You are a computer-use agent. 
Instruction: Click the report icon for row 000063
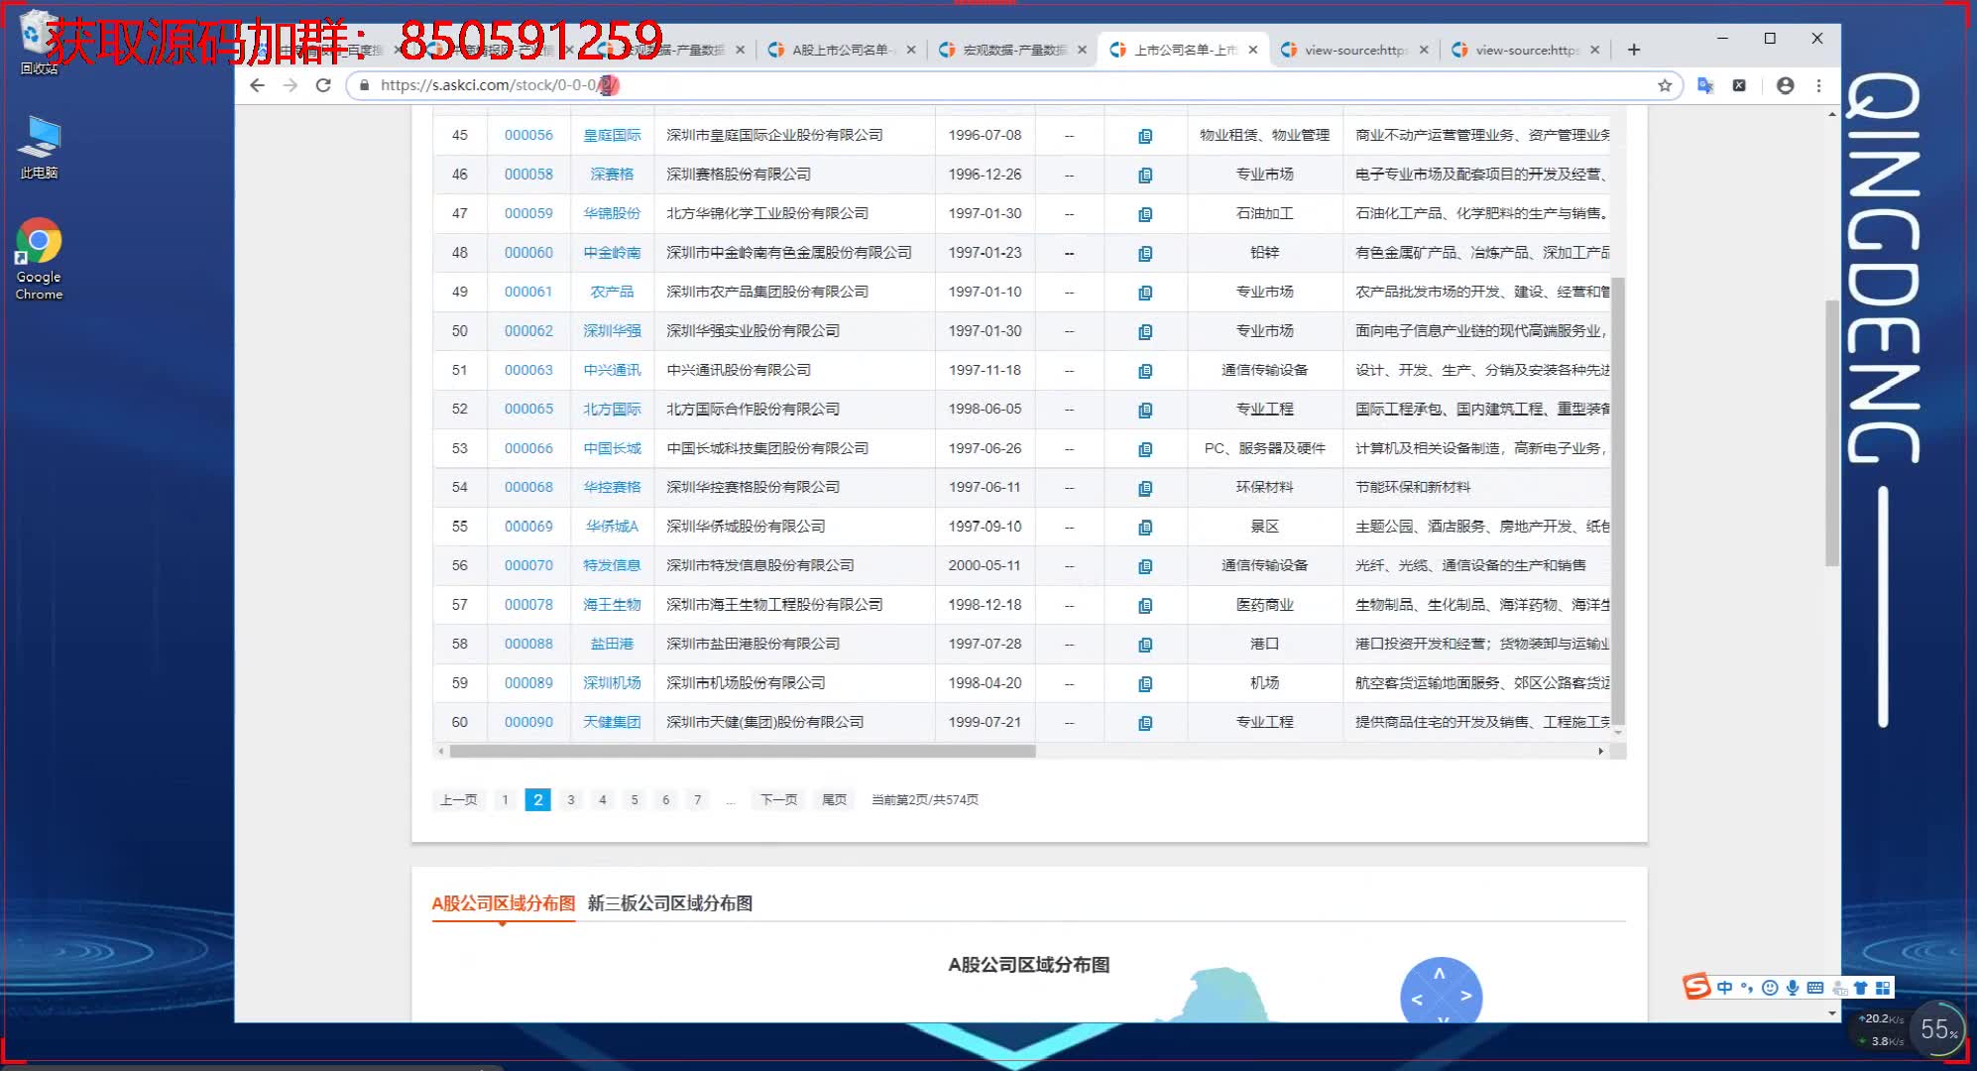1145,371
